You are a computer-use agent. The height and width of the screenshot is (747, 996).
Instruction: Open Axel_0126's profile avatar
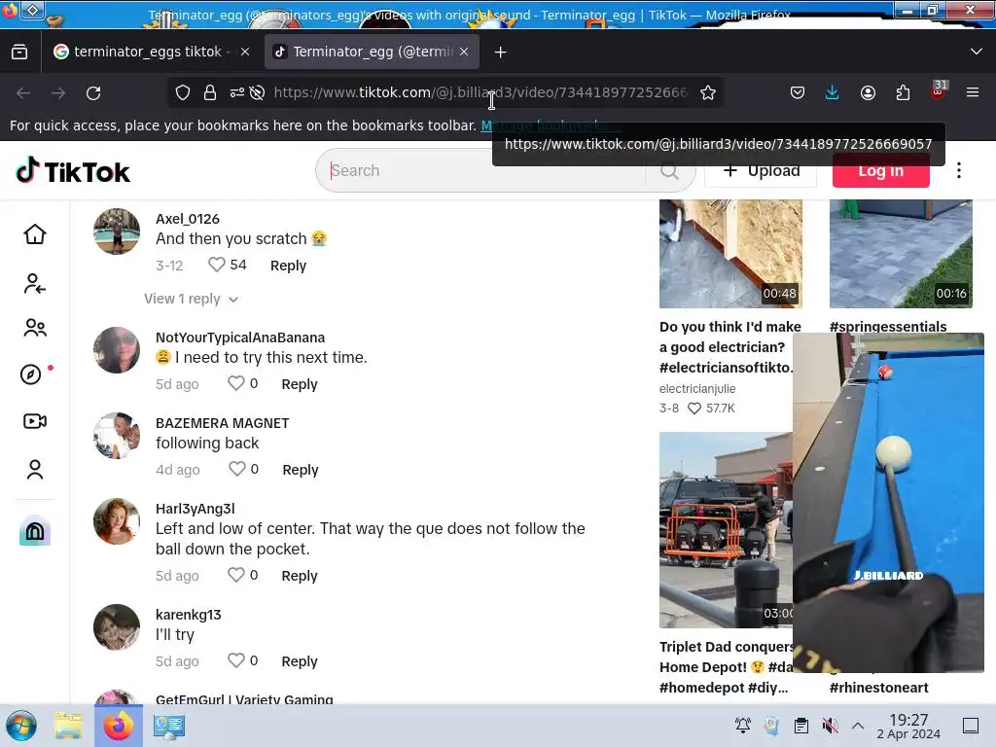[117, 231]
